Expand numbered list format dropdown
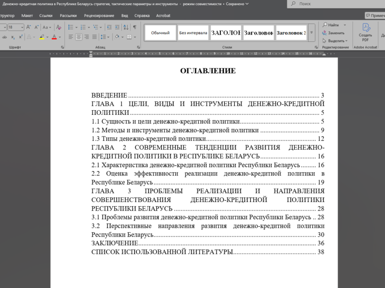385x288 pixels. pyautogui.click(x=89, y=27)
